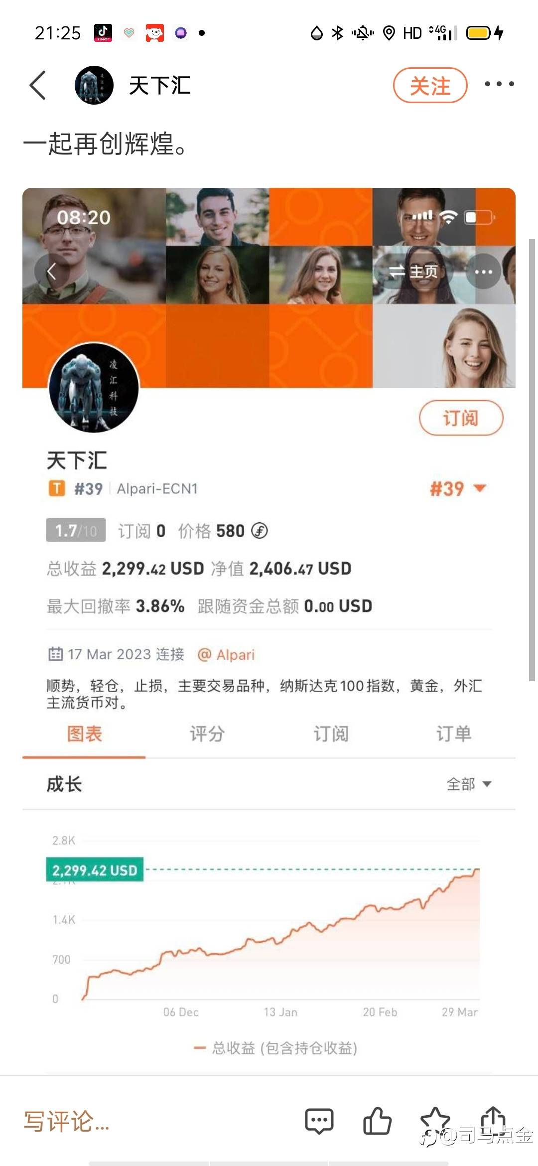Tap the star favorite icon
This screenshot has width=538, height=1166.
point(435,1121)
